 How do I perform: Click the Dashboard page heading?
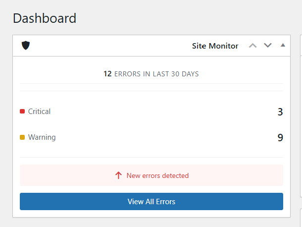pyautogui.click(x=45, y=18)
